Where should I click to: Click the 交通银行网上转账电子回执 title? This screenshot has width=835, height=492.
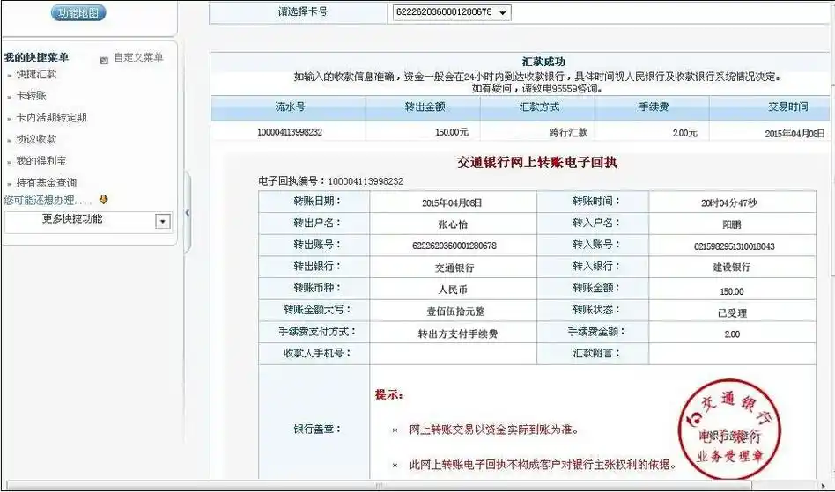pos(536,162)
